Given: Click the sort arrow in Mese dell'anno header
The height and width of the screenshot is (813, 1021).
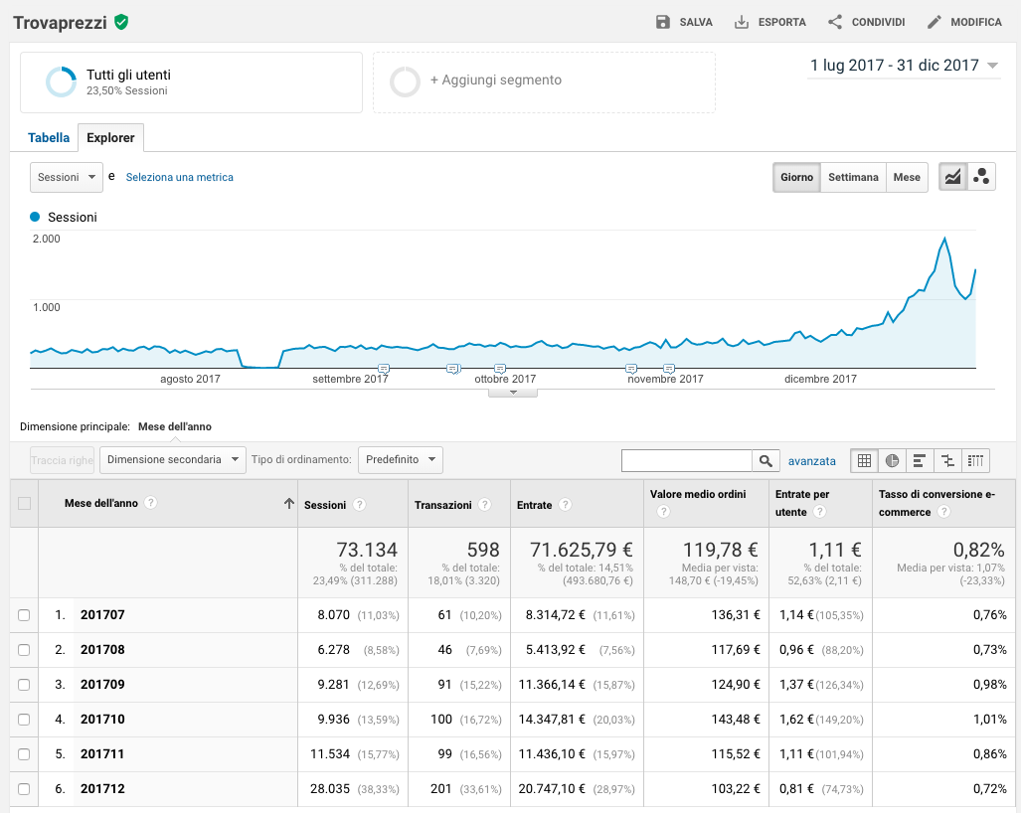Looking at the screenshot, I should [289, 503].
